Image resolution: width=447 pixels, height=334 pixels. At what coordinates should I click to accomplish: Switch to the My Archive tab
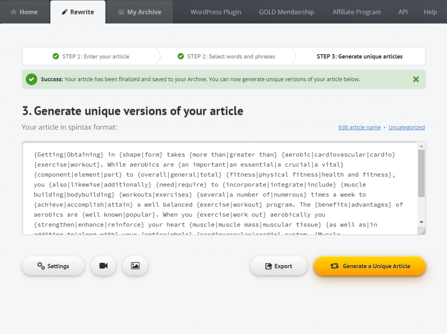click(139, 12)
